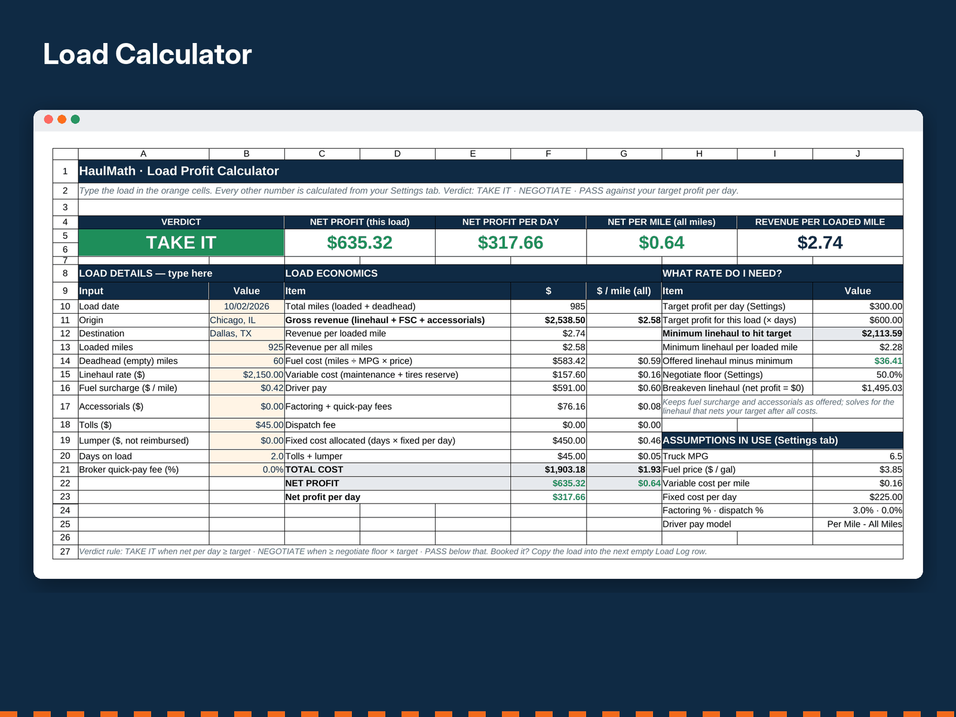Click the Offered linehaul minus minimum $36.41

coord(858,361)
